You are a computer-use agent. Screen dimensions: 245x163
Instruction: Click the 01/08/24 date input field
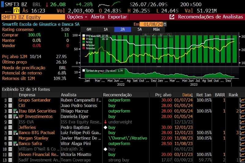pos(151,24)
